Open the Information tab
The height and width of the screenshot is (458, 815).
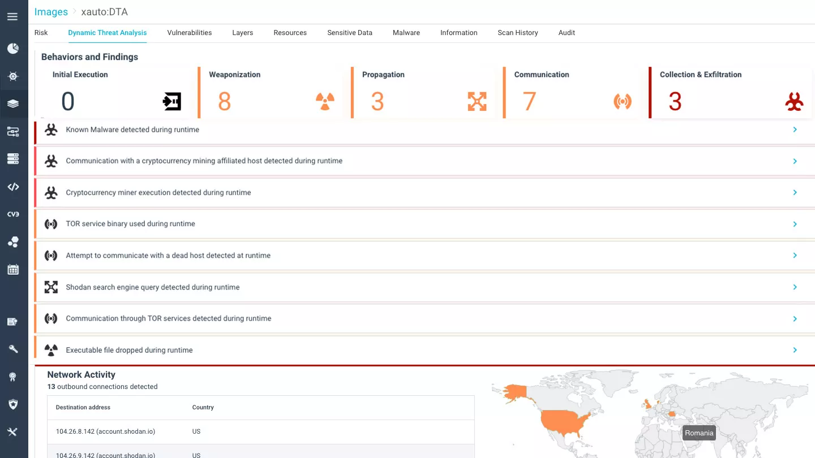pyautogui.click(x=459, y=33)
